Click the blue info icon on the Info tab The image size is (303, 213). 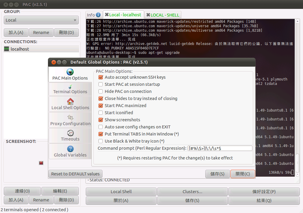(x=98, y=15)
